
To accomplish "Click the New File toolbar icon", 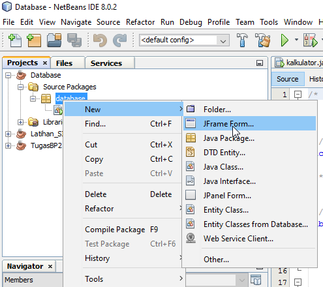I will coord(15,40).
